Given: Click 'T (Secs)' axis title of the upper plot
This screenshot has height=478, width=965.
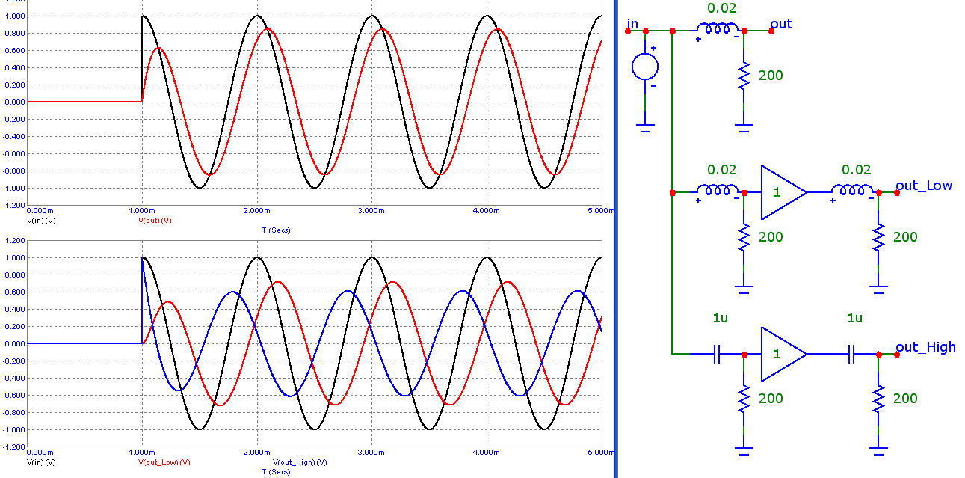Looking at the screenshot, I should tap(277, 230).
